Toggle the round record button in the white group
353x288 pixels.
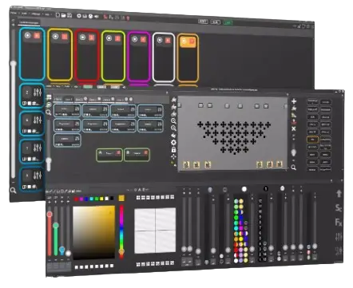pyautogui.click(x=160, y=40)
